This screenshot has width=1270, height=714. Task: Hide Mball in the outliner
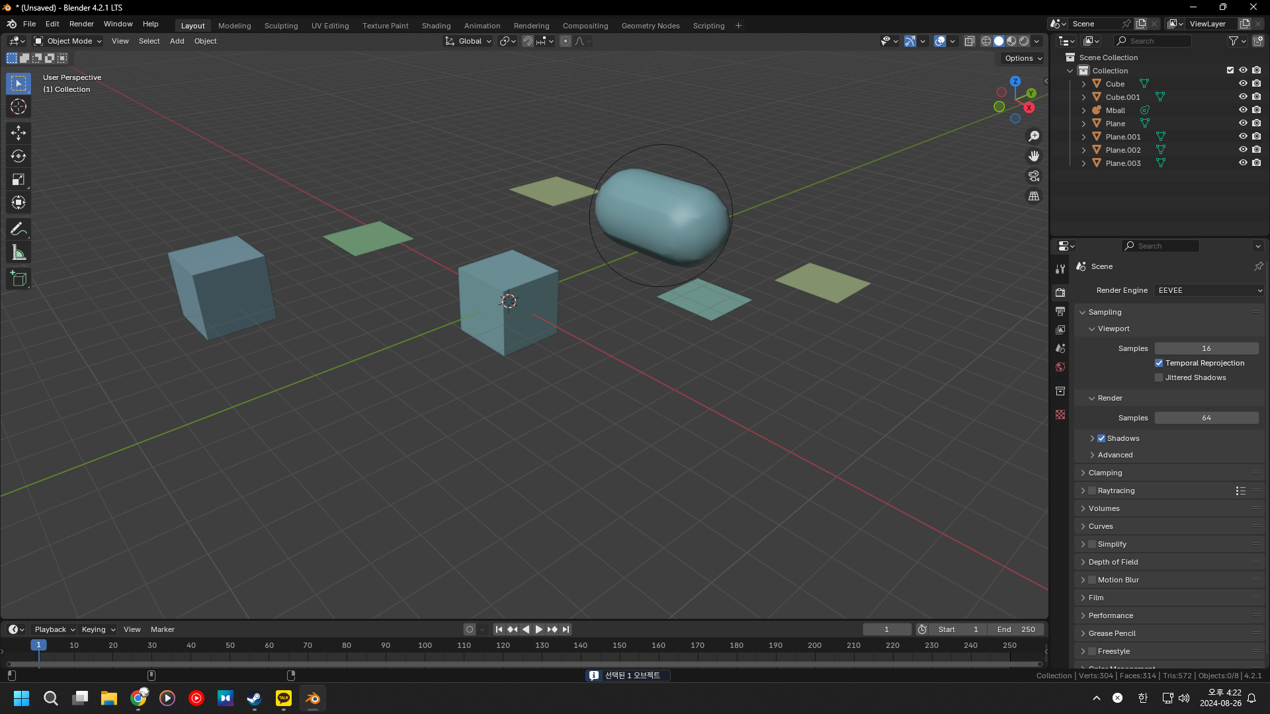[x=1243, y=110]
